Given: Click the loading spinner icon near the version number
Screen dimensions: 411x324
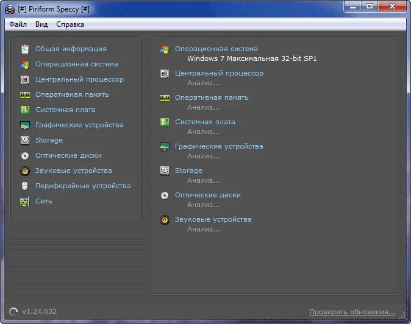Looking at the screenshot, I should pos(13,311).
